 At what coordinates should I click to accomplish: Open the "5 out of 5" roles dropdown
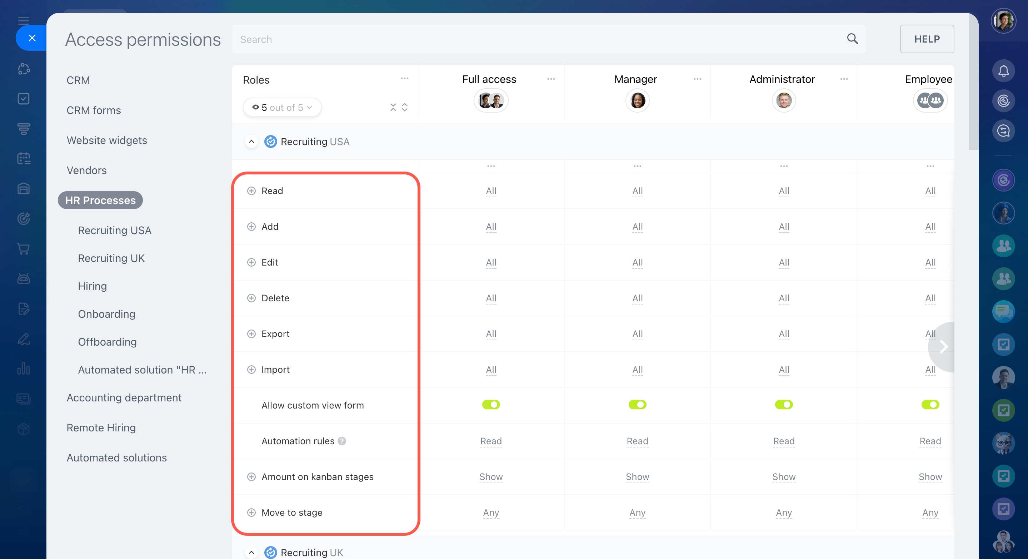pyautogui.click(x=282, y=107)
